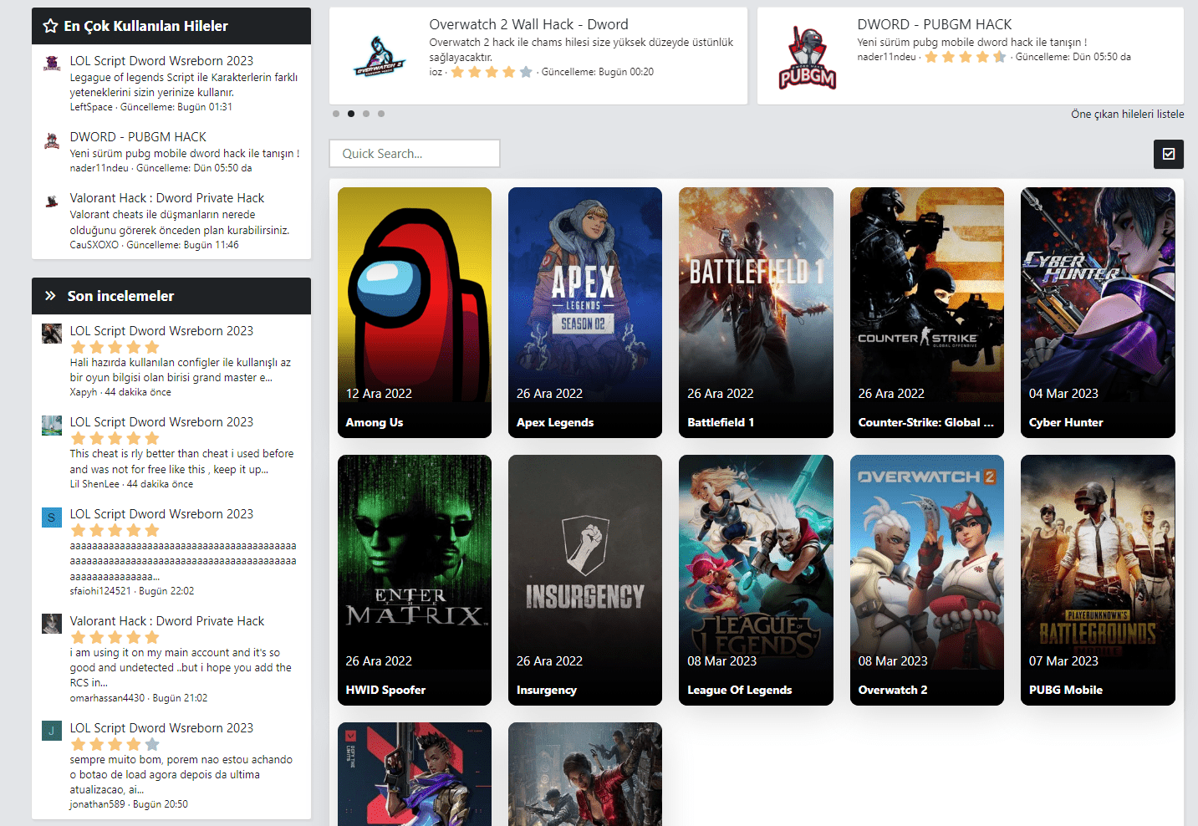Open featured DWORD - PUBGM HACK title at top

tap(934, 24)
